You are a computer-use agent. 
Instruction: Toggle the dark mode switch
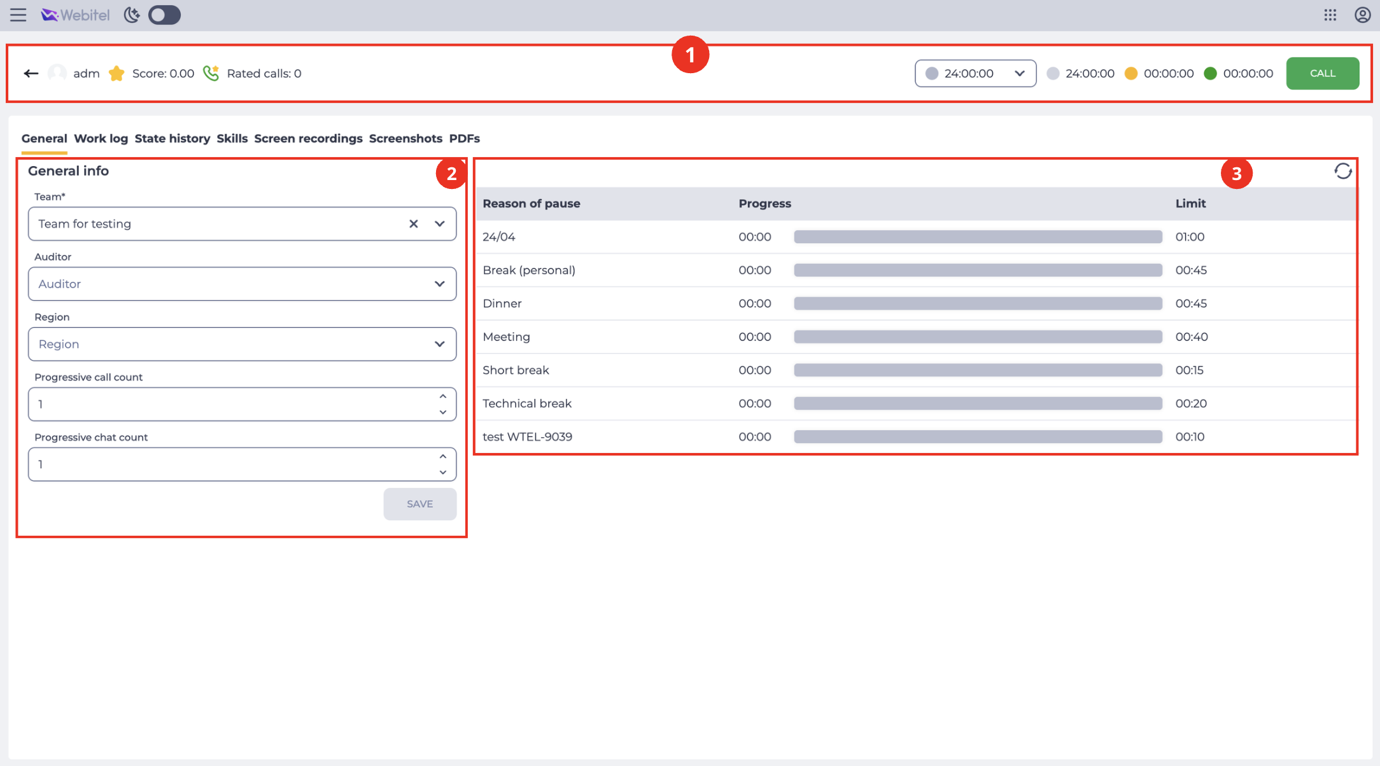pyautogui.click(x=164, y=15)
